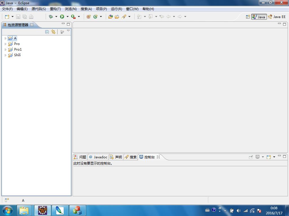
Task: Switch to the Java perspective
Action: pyautogui.click(x=259, y=17)
